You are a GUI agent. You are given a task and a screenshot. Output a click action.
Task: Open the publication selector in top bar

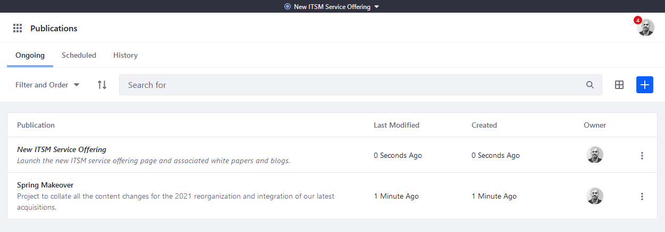(x=332, y=7)
